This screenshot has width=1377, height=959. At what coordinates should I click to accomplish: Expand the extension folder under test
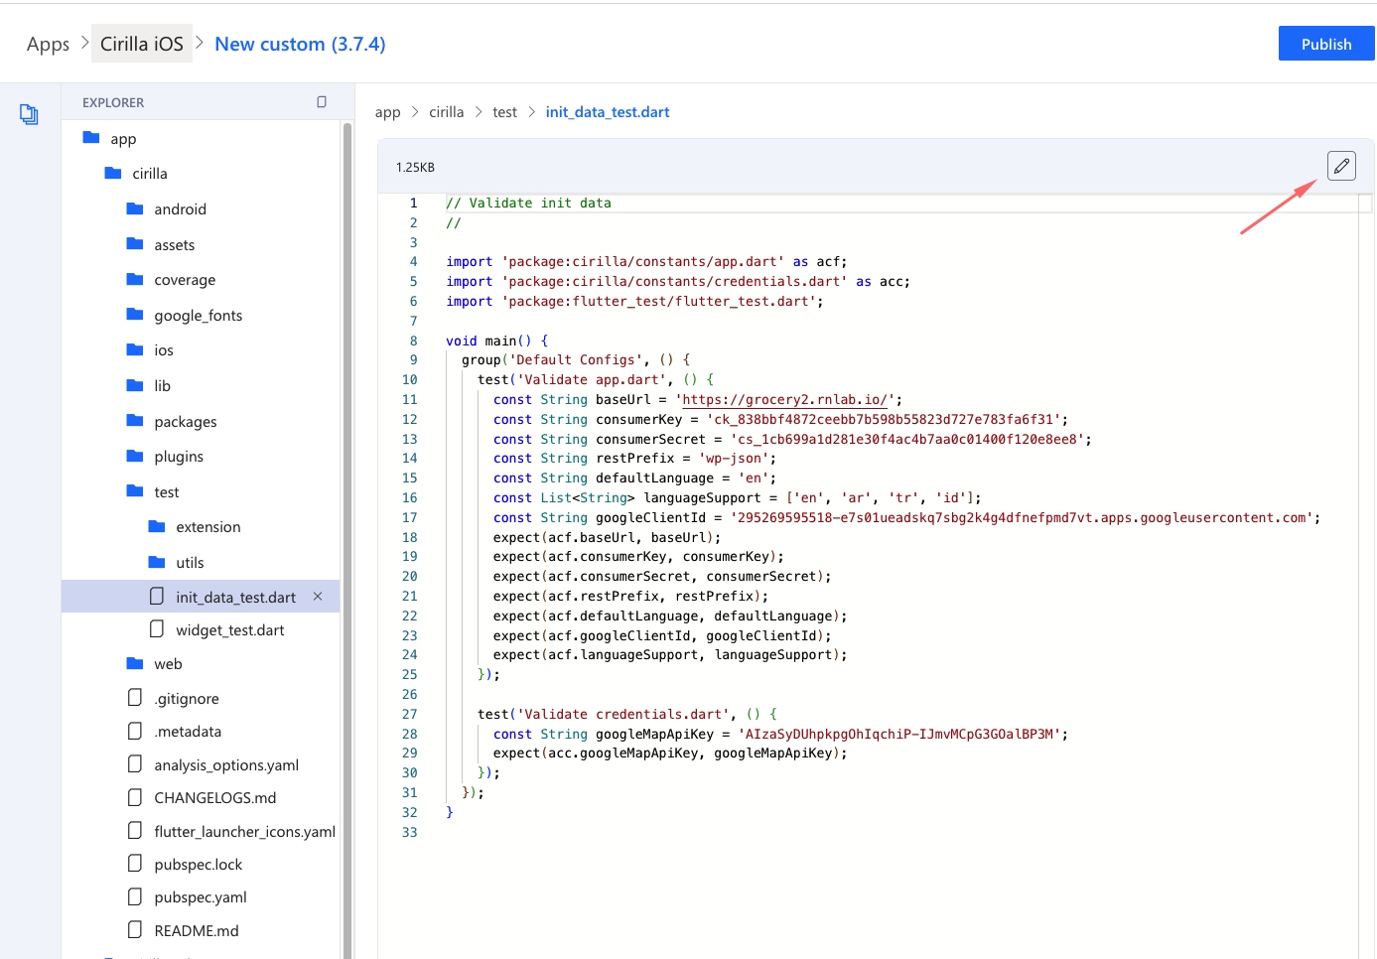[207, 527]
